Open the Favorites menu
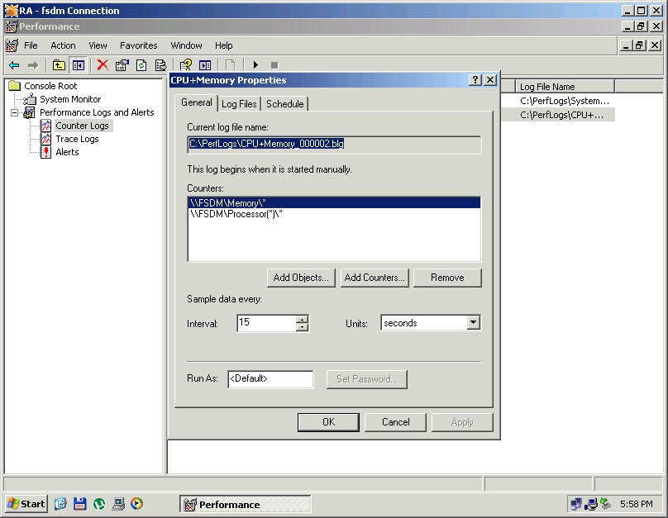Viewport: 668px width, 518px height. click(138, 45)
